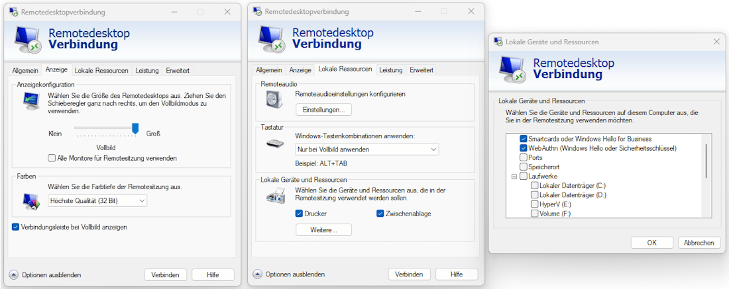
Task: Click the color palette icon in Farben
Action: coord(30,200)
